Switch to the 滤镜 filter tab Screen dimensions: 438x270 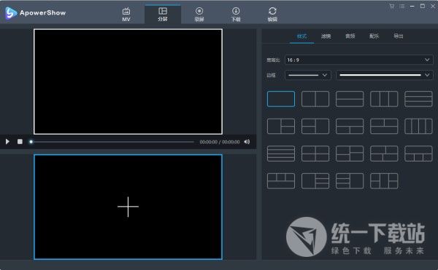(x=326, y=36)
